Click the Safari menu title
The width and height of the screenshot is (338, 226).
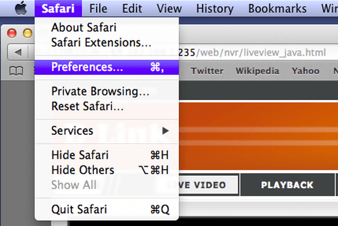coord(58,8)
